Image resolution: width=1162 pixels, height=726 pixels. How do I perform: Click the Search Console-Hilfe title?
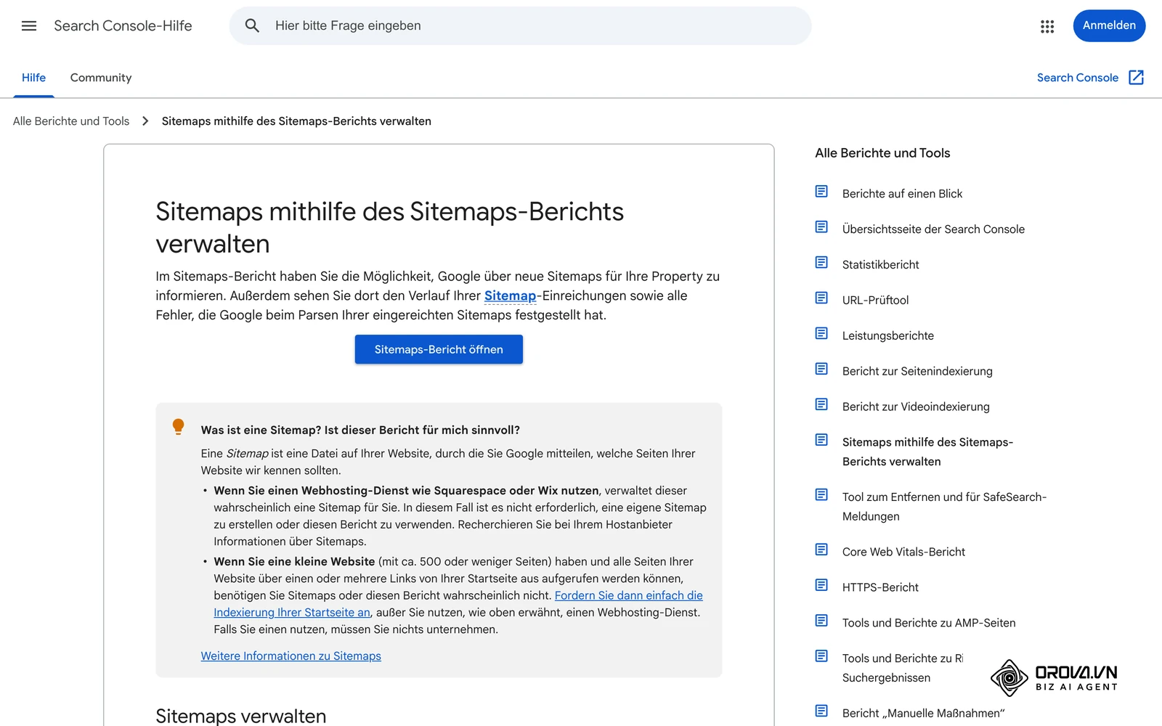[123, 26]
